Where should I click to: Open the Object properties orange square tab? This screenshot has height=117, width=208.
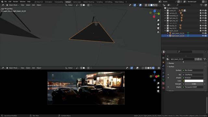pos(163,62)
